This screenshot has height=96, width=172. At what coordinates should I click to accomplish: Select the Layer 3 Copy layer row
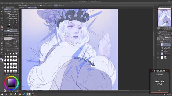point(166,45)
